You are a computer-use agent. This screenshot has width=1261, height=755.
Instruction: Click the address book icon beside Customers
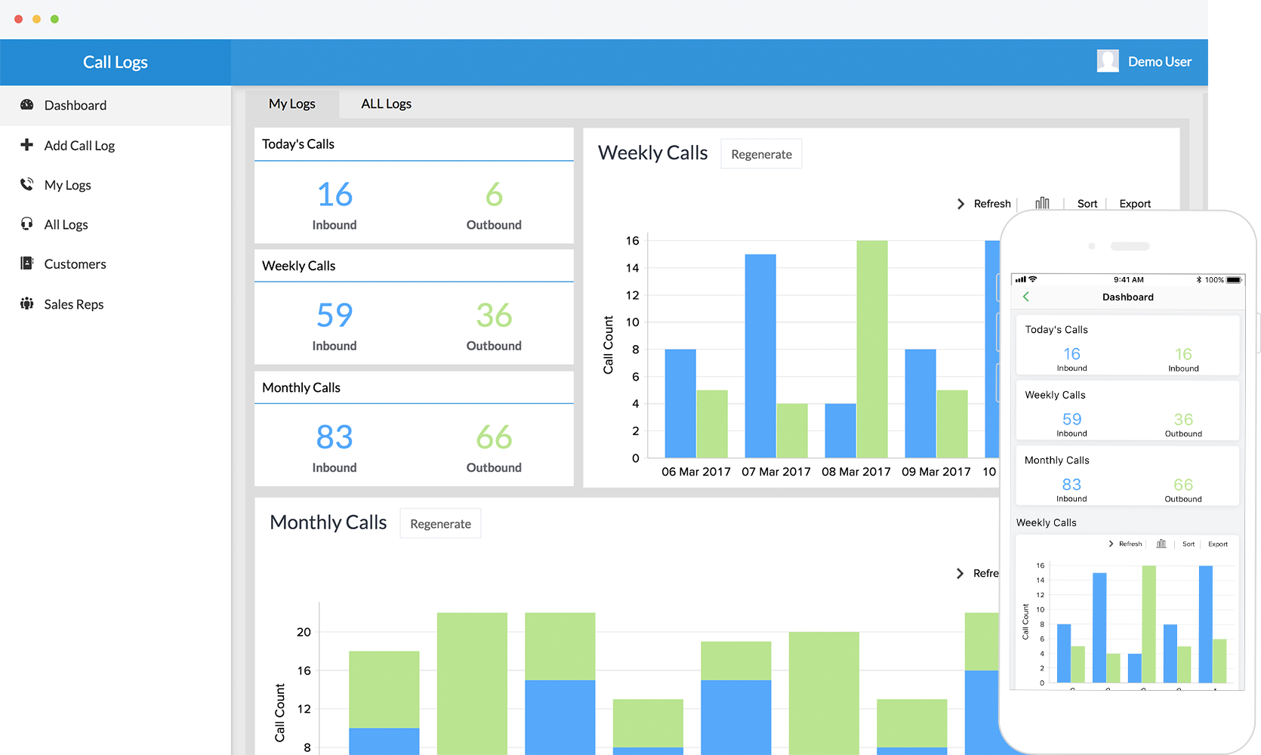26,263
